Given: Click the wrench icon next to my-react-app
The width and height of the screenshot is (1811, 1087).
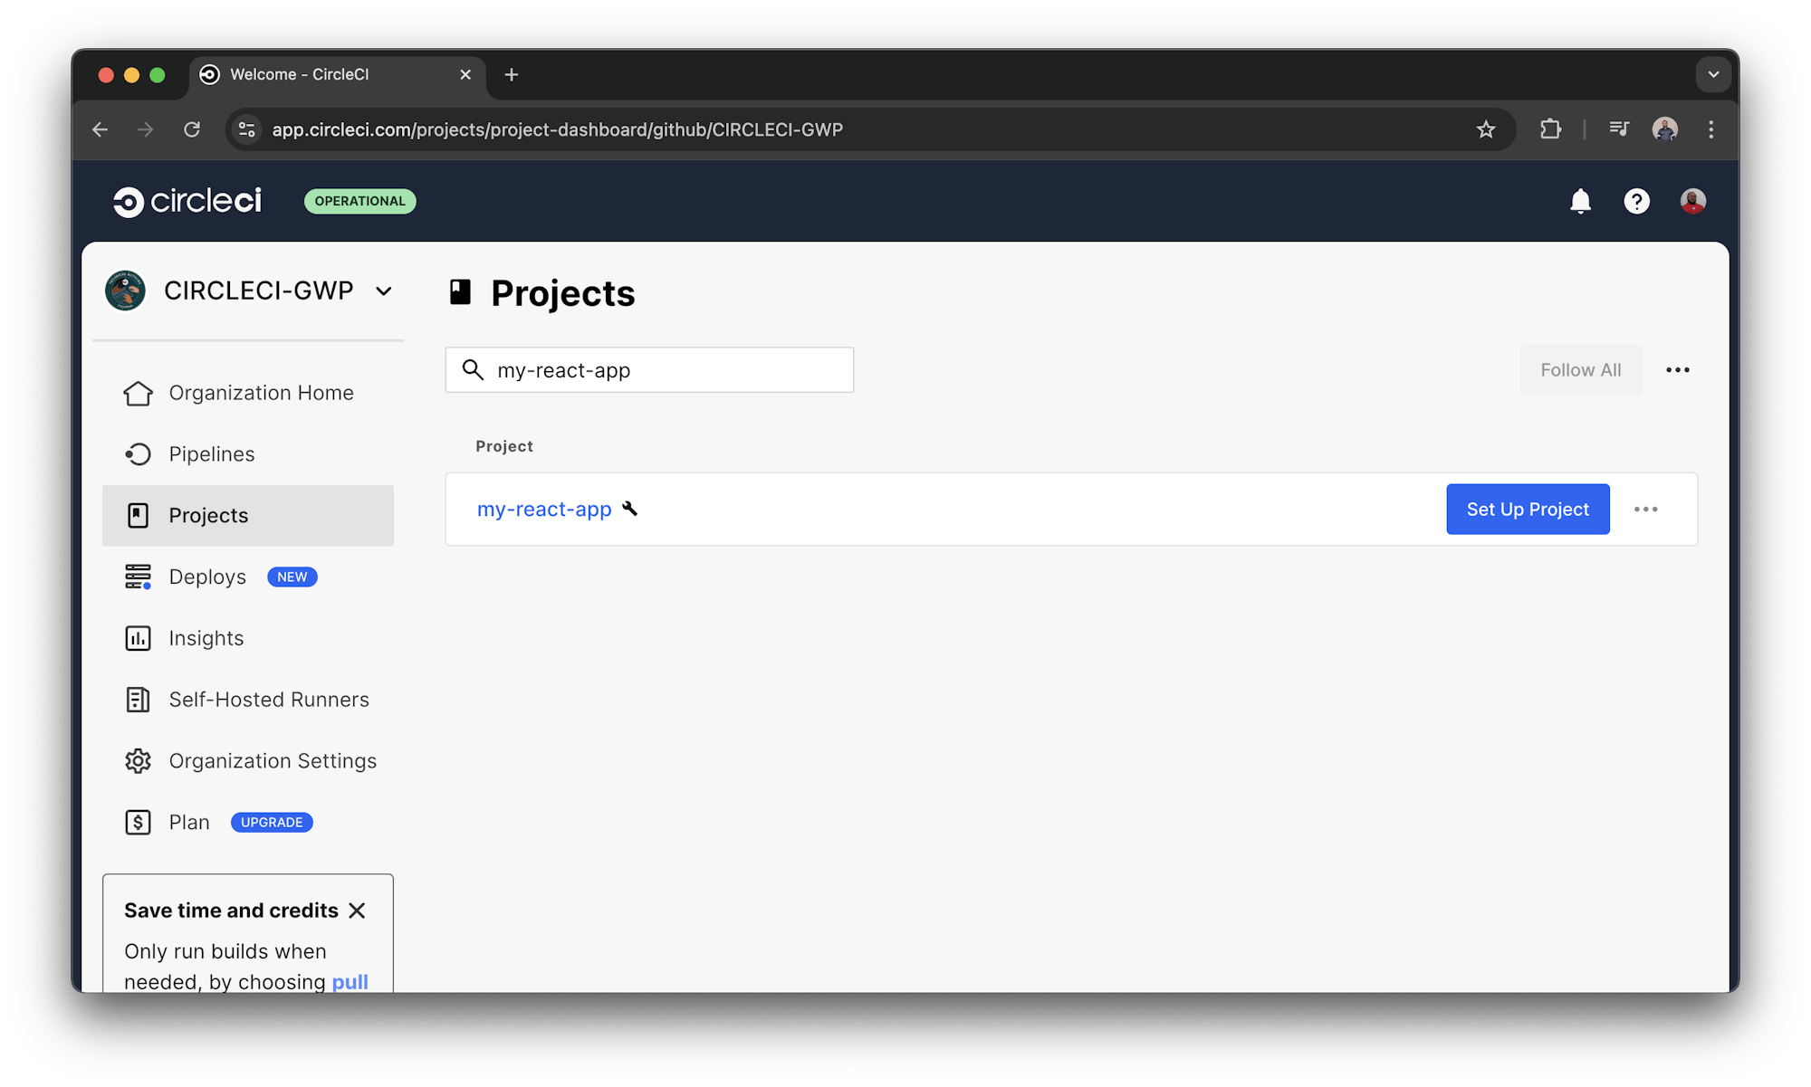Looking at the screenshot, I should pyautogui.click(x=631, y=509).
